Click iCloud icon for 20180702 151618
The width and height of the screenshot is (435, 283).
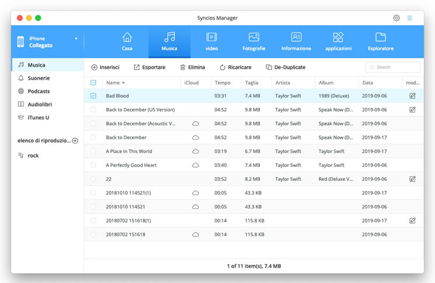[x=196, y=234]
